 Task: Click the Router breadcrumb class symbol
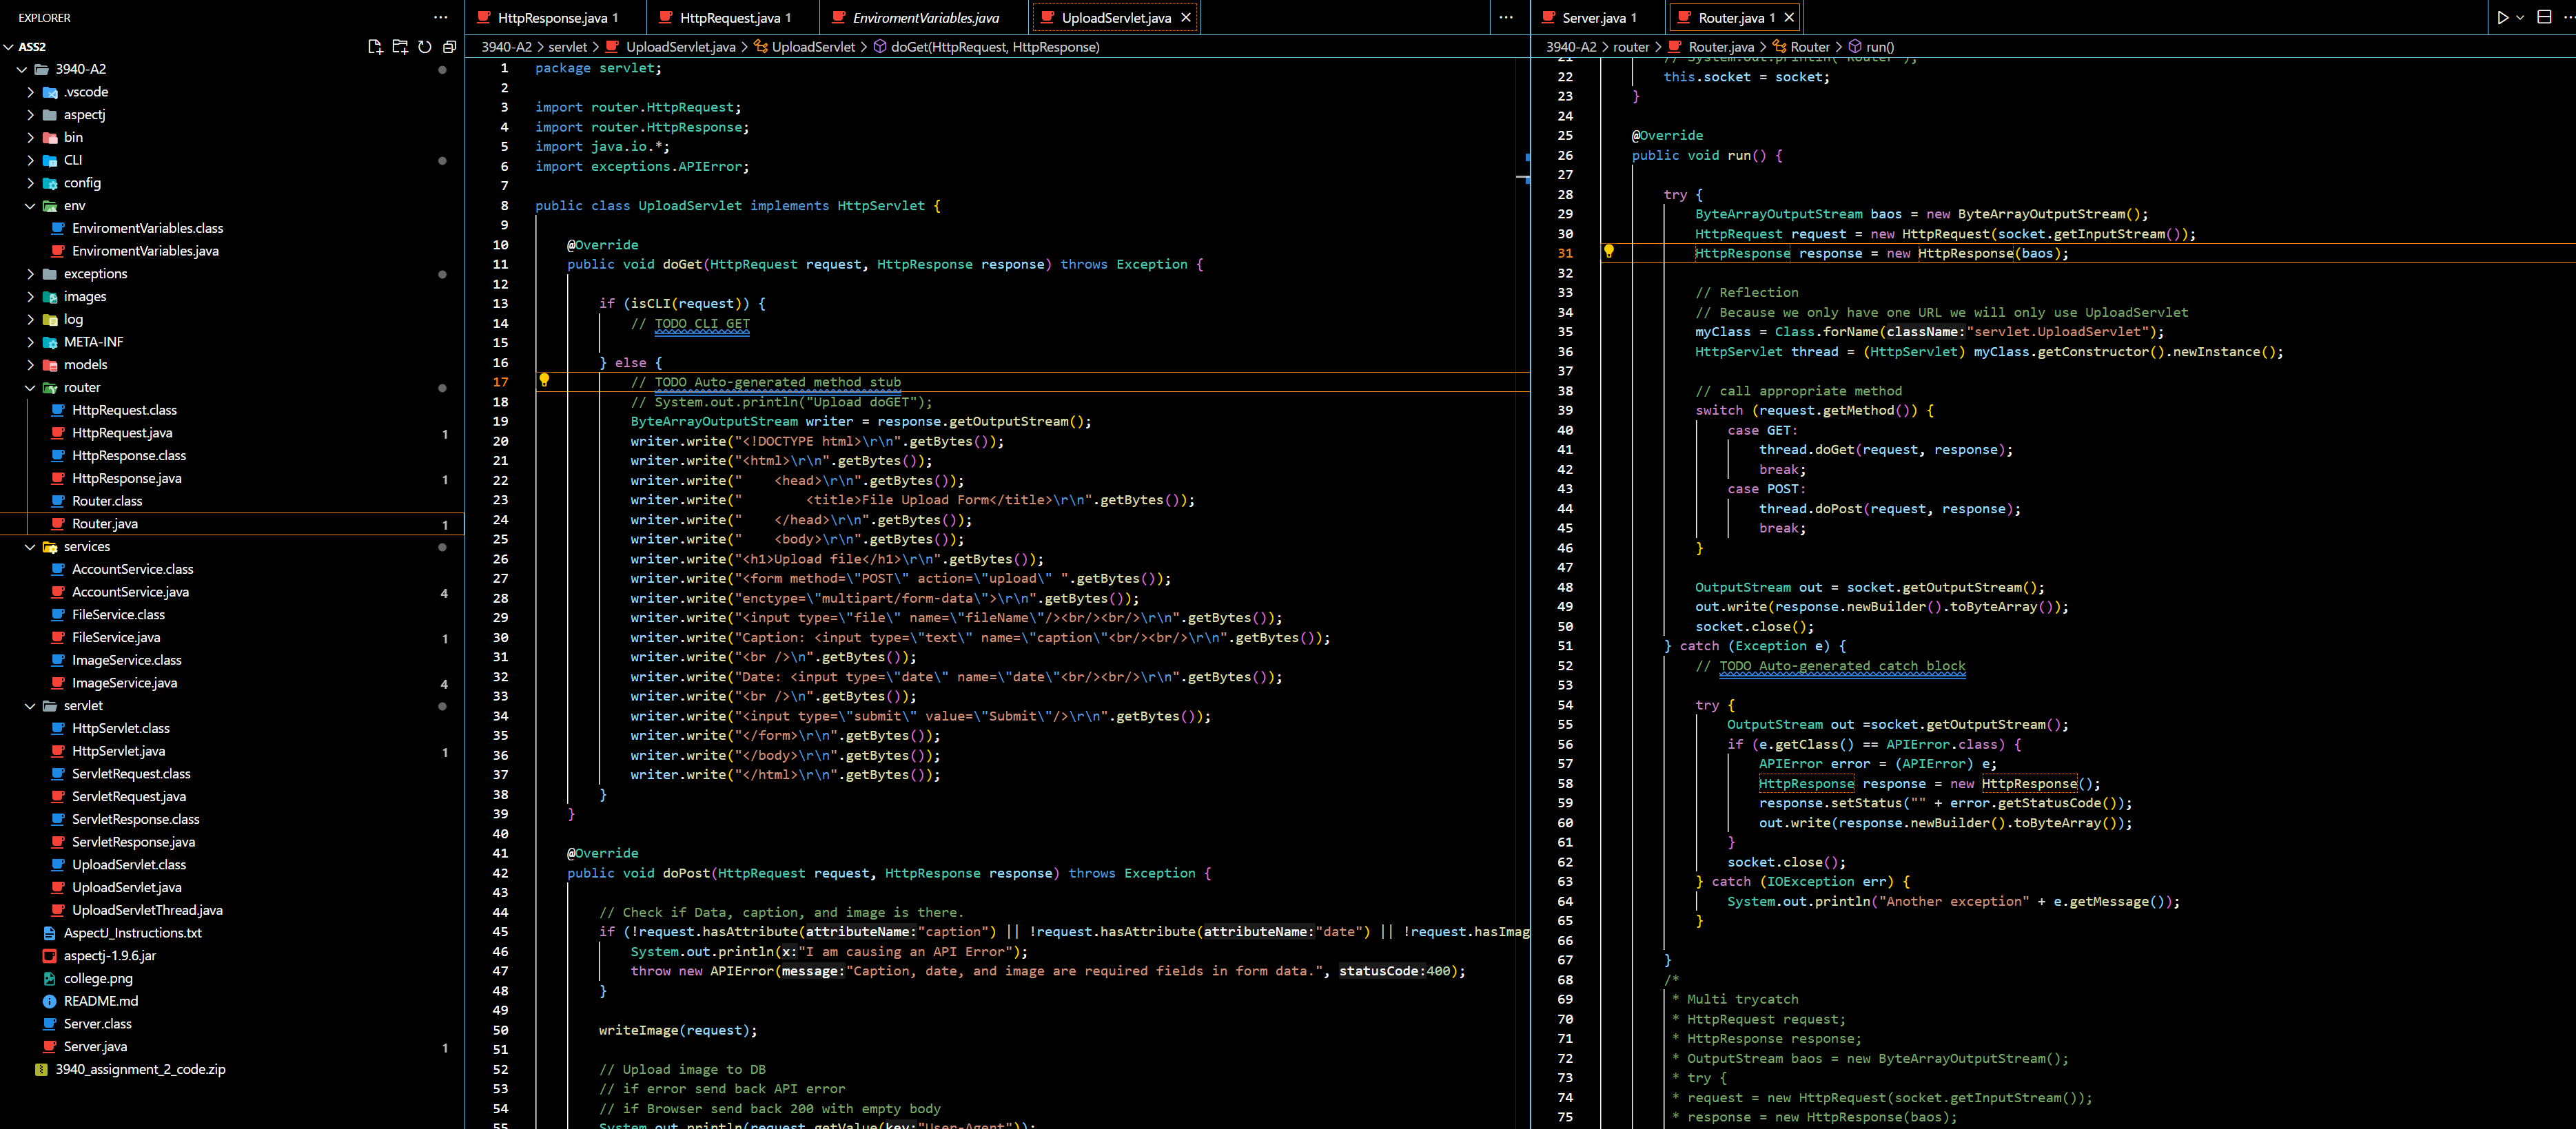click(1810, 47)
